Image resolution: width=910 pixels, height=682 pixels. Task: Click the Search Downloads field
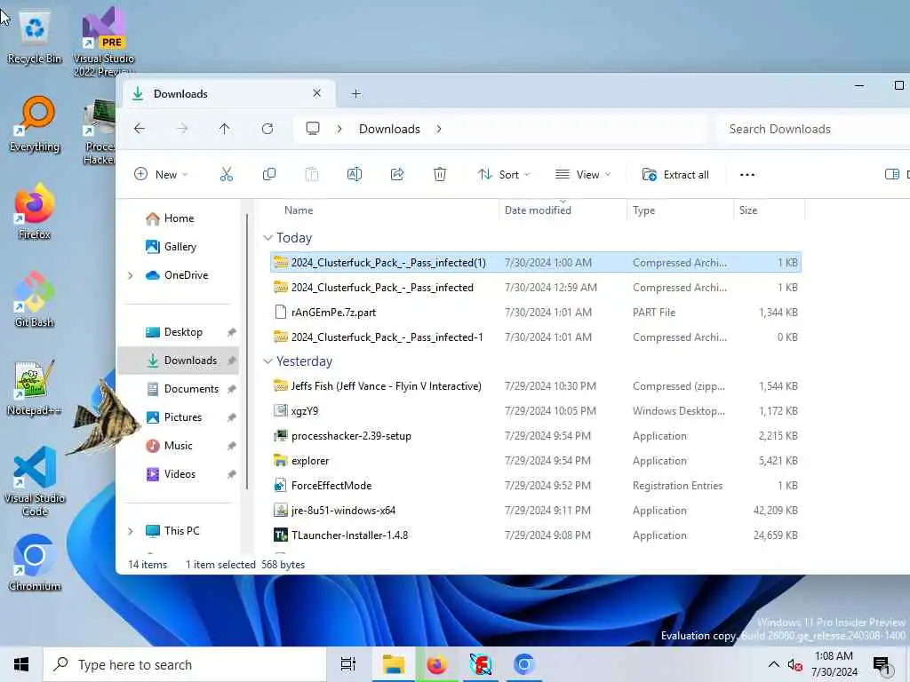coord(812,129)
